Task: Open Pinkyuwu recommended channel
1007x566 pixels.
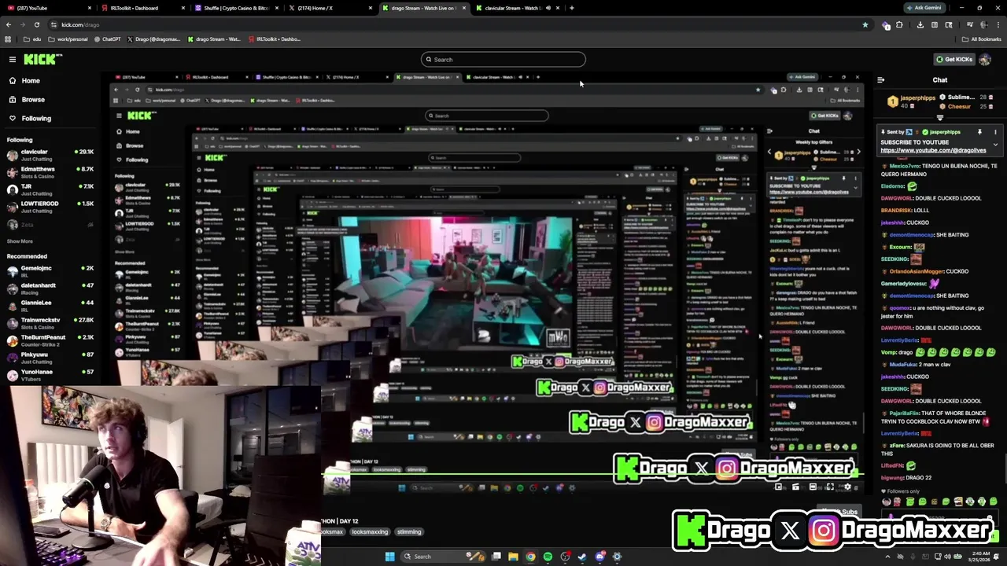Action: pyautogui.click(x=49, y=358)
